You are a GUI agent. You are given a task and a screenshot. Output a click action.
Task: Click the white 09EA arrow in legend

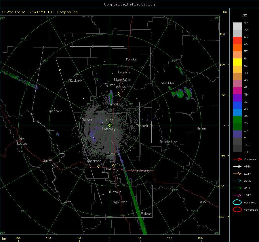pyautogui.click(x=237, y=167)
